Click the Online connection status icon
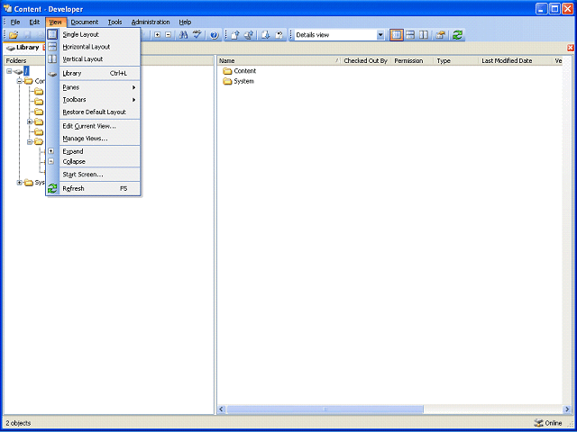The height and width of the screenshot is (432, 577). point(538,423)
